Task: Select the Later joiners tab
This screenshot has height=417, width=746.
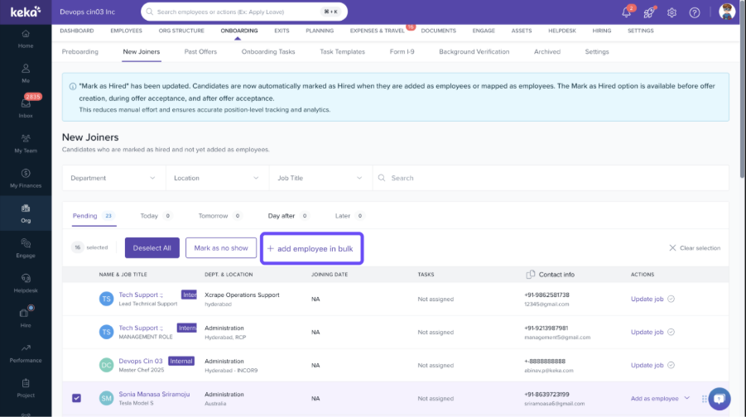Action: coord(349,216)
